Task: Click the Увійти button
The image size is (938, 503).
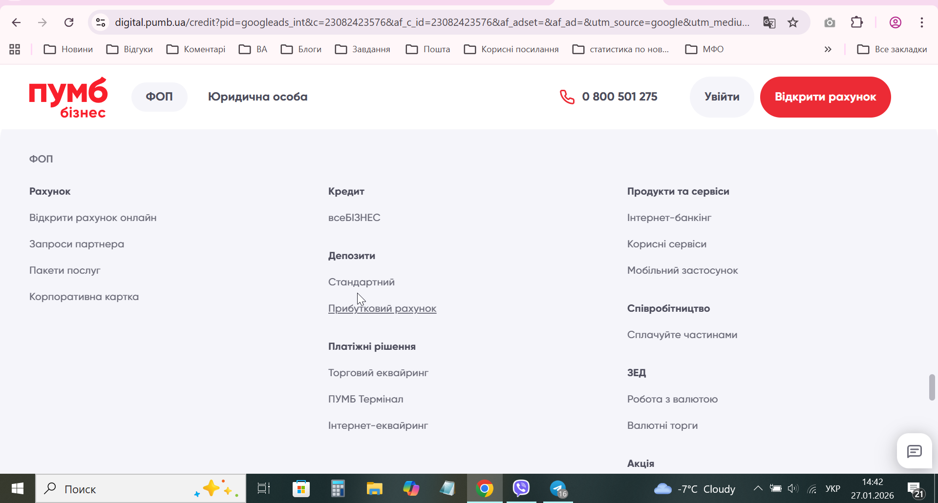Action: [x=722, y=97]
